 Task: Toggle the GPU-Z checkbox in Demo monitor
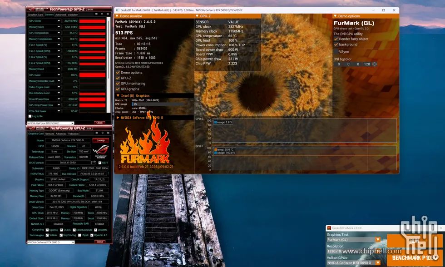[x=118, y=78]
